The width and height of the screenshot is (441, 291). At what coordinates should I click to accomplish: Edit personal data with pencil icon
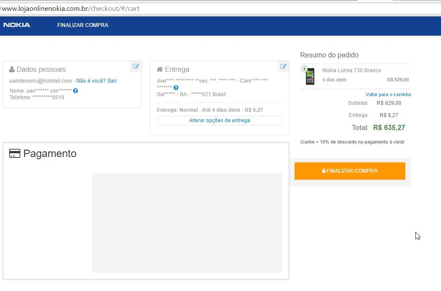click(136, 67)
